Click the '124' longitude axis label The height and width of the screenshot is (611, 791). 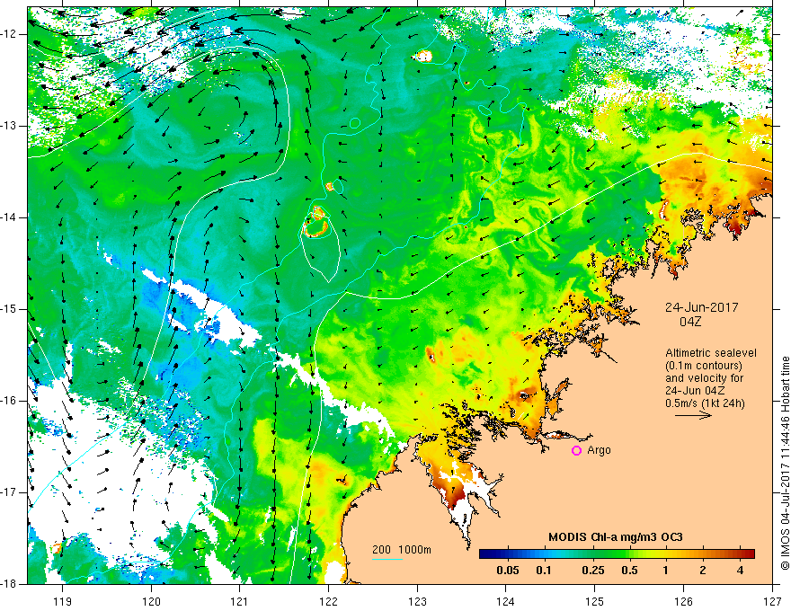505,601
